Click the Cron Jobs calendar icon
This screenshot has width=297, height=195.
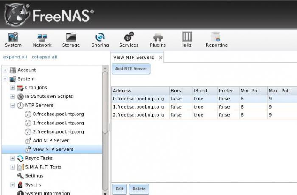pos(20,88)
